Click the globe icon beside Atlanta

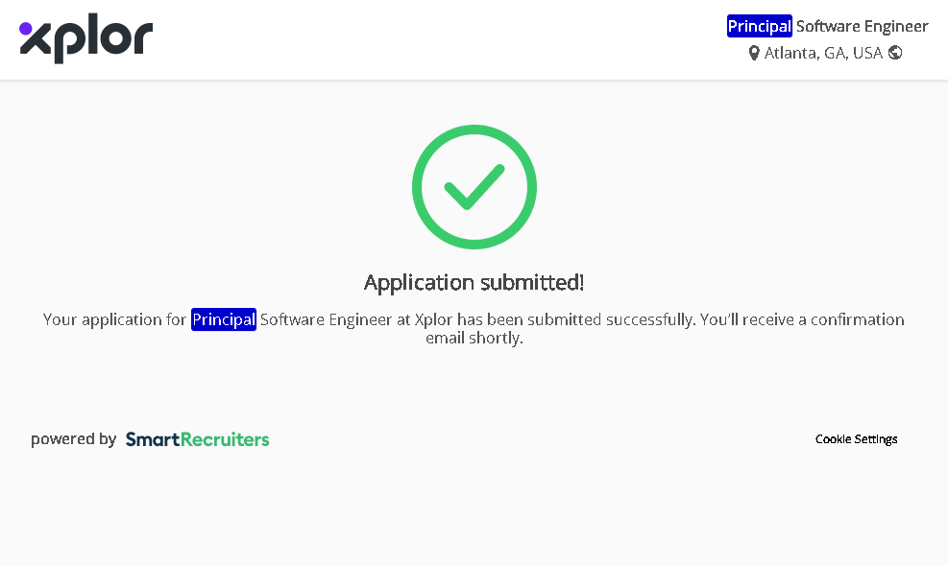click(895, 53)
